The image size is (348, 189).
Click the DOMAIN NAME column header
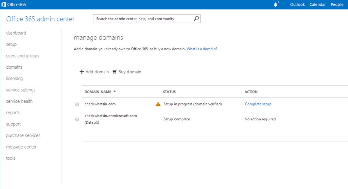pos(98,92)
